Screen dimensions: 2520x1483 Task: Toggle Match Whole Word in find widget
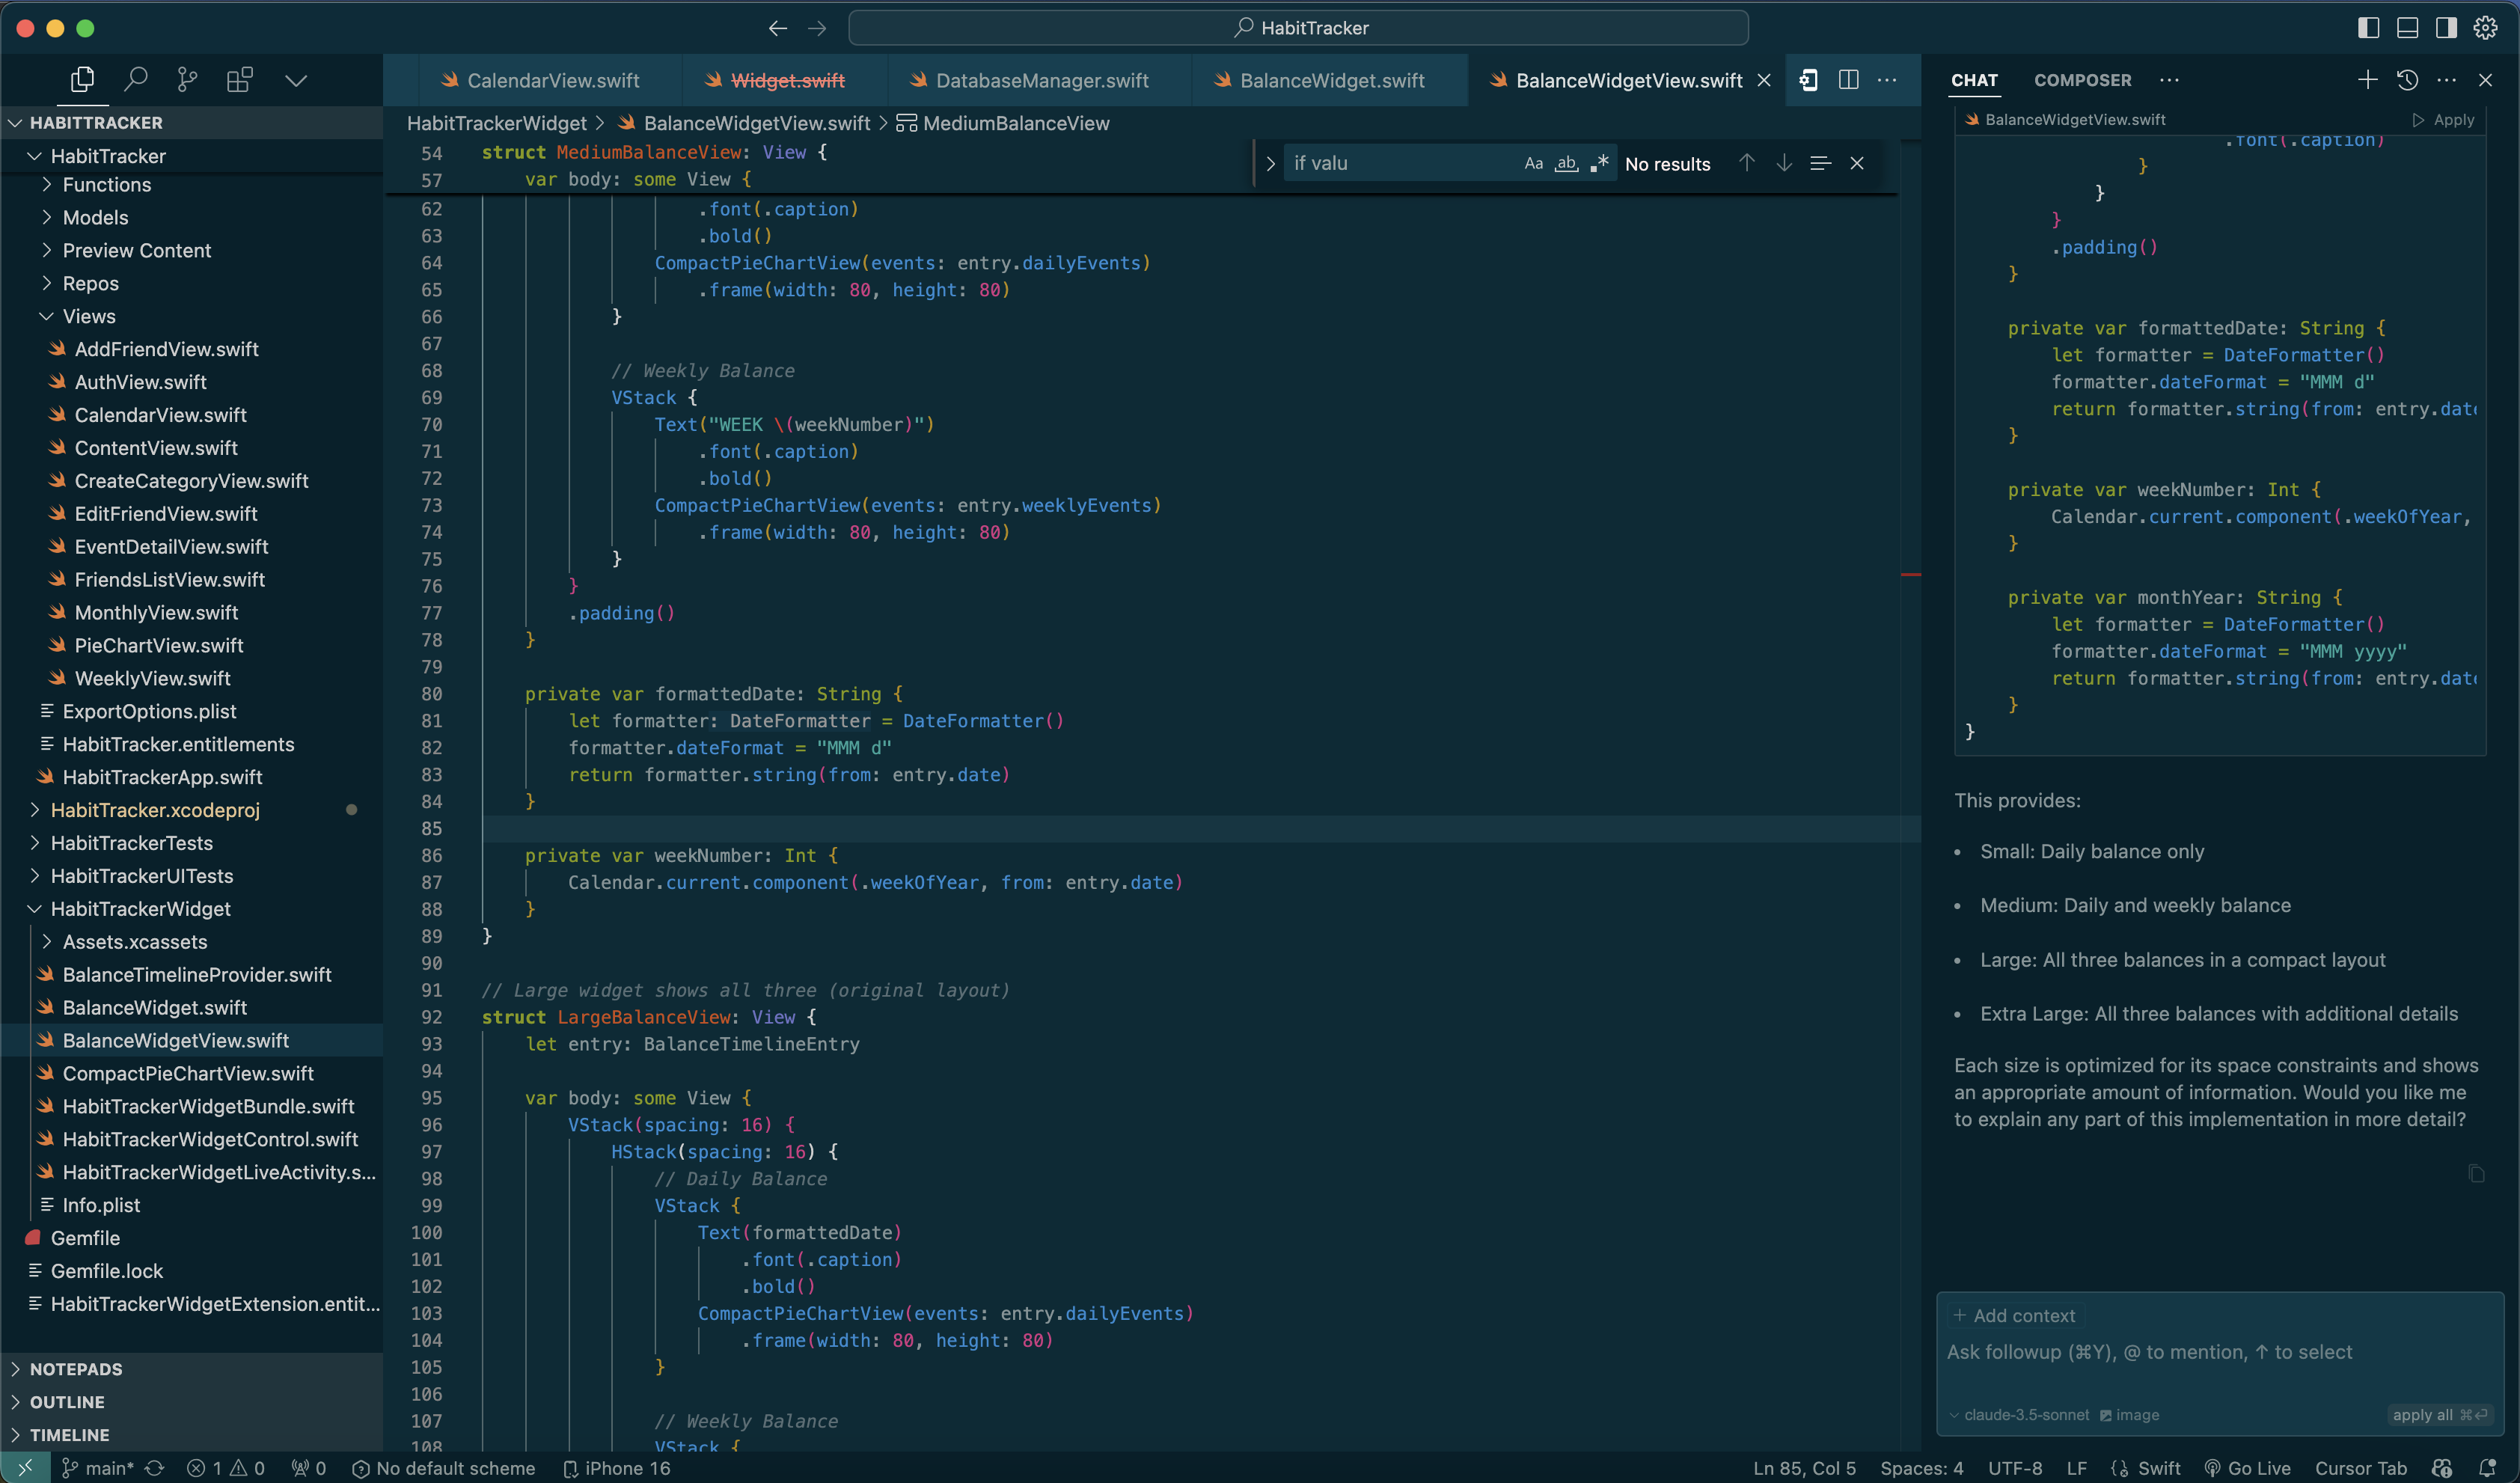point(1566,163)
